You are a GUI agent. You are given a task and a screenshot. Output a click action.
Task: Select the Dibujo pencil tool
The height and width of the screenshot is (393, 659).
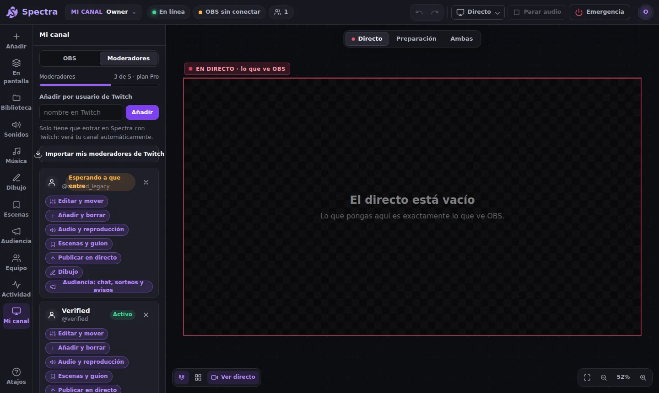pos(16,182)
